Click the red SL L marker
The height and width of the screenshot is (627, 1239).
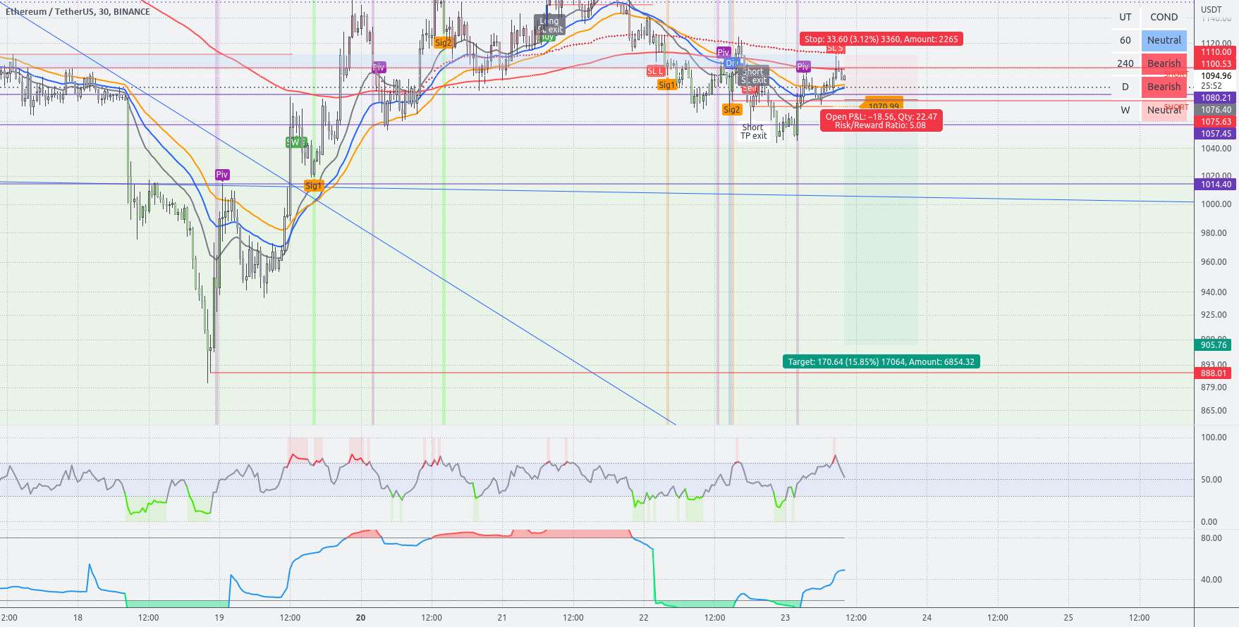[656, 71]
